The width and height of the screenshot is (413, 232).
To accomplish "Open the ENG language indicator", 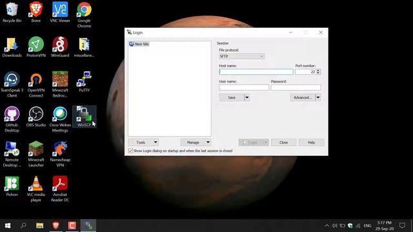I will click(367, 226).
